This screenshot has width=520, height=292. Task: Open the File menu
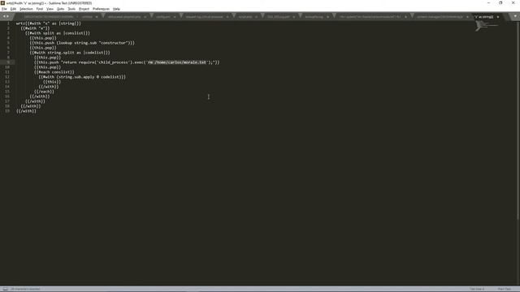click(x=4, y=9)
